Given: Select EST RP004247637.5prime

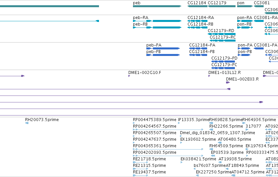Looking at the screenshot, I should pyautogui.click(x=134, y=143).
